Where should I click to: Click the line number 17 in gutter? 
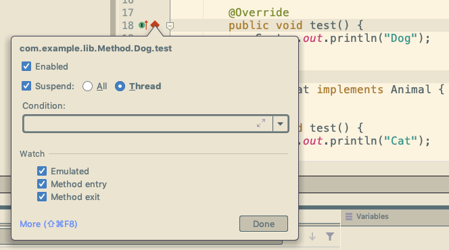(x=128, y=13)
